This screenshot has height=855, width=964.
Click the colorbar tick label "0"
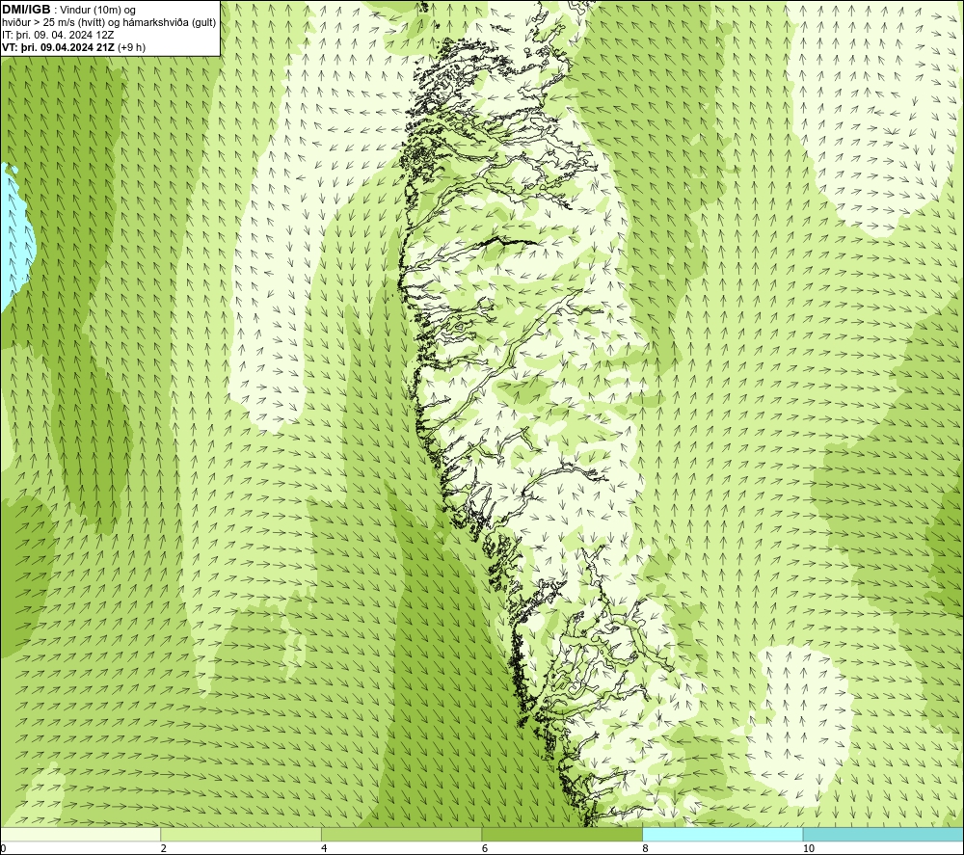(3, 848)
